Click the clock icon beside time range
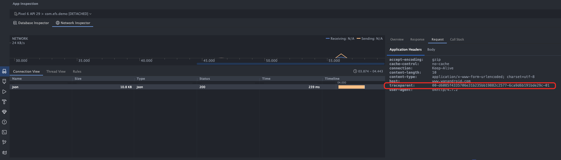The width and height of the screenshot is (561, 160). pyautogui.click(x=355, y=71)
